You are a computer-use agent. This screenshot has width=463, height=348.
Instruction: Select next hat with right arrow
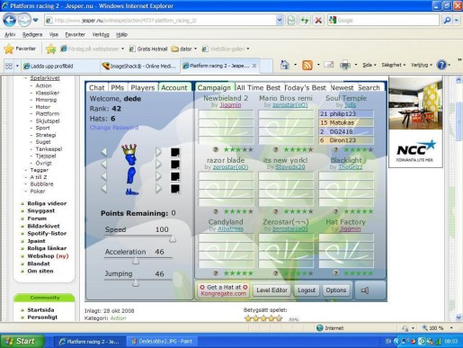click(158, 152)
